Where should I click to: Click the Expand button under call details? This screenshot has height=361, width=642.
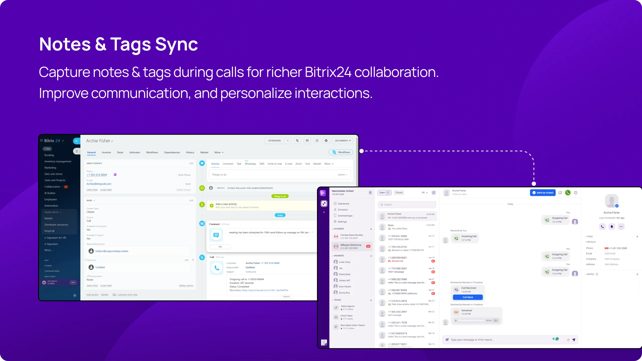coord(286,297)
